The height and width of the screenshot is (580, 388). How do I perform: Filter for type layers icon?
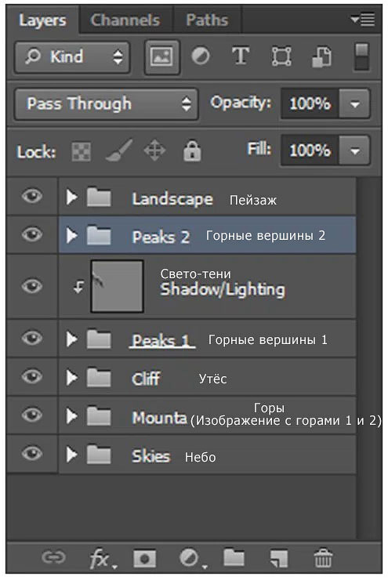click(241, 56)
